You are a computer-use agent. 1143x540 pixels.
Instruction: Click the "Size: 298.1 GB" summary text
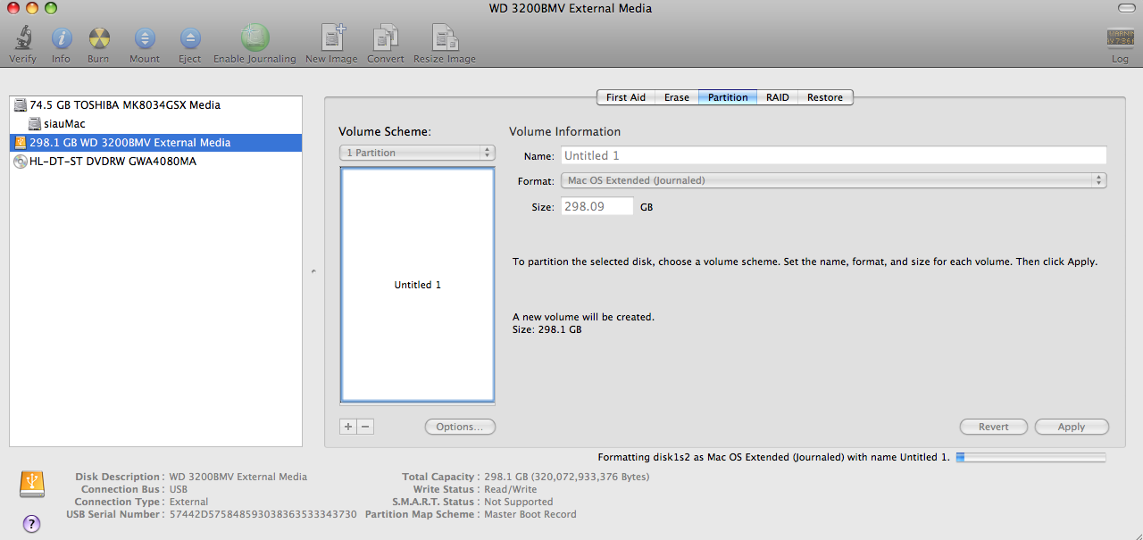click(x=547, y=329)
